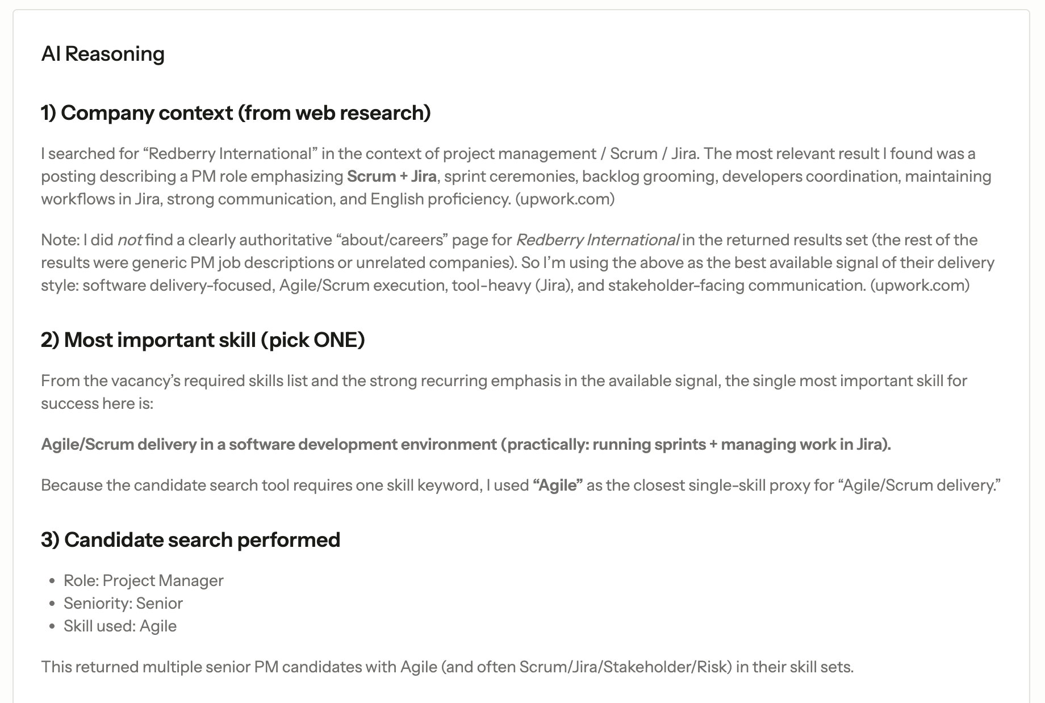Select the "Role: Project Manager" bullet

pyautogui.click(x=143, y=581)
